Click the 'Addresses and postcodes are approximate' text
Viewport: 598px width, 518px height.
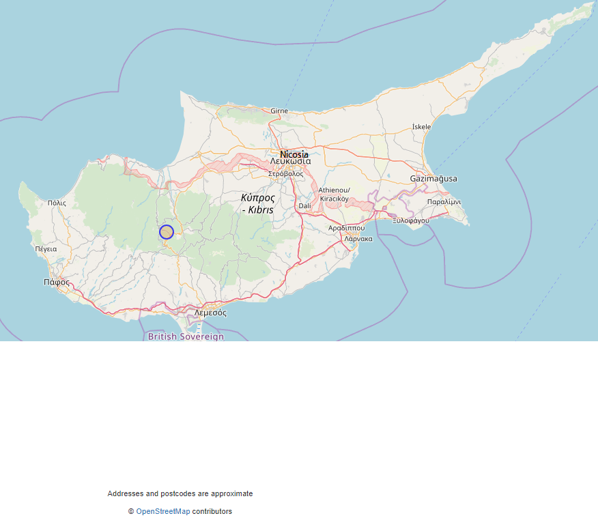pyautogui.click(x=180, y=493)
